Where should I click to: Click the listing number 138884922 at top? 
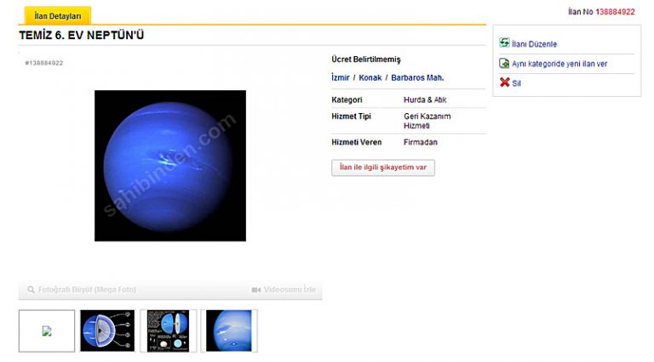click(x=615, y=12)
